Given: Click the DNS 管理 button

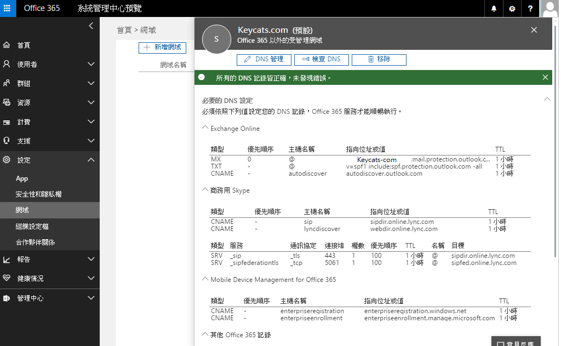Looking at the screenshot, I should coord(264,59).
